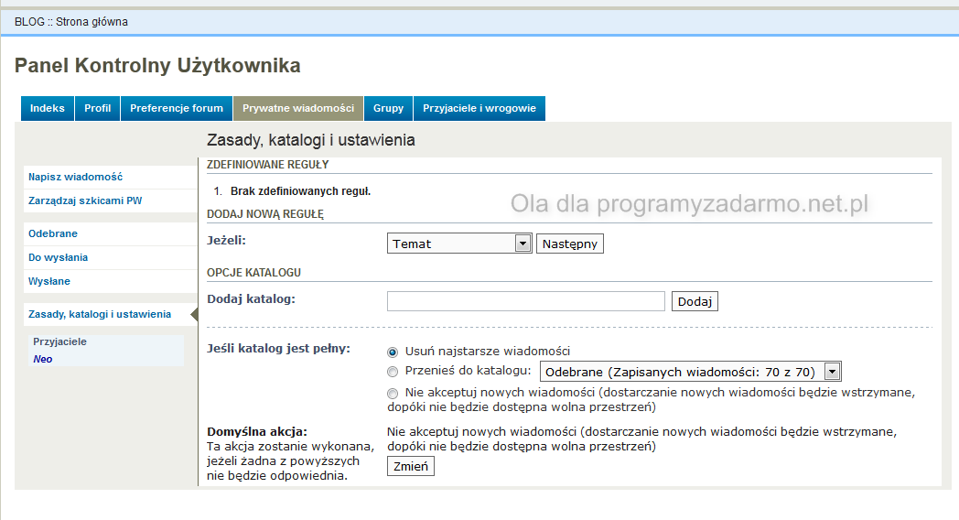The image size is (959, 520).
Task: Select the Prywatne wiadomości tab
Action: tap(298, 108)
